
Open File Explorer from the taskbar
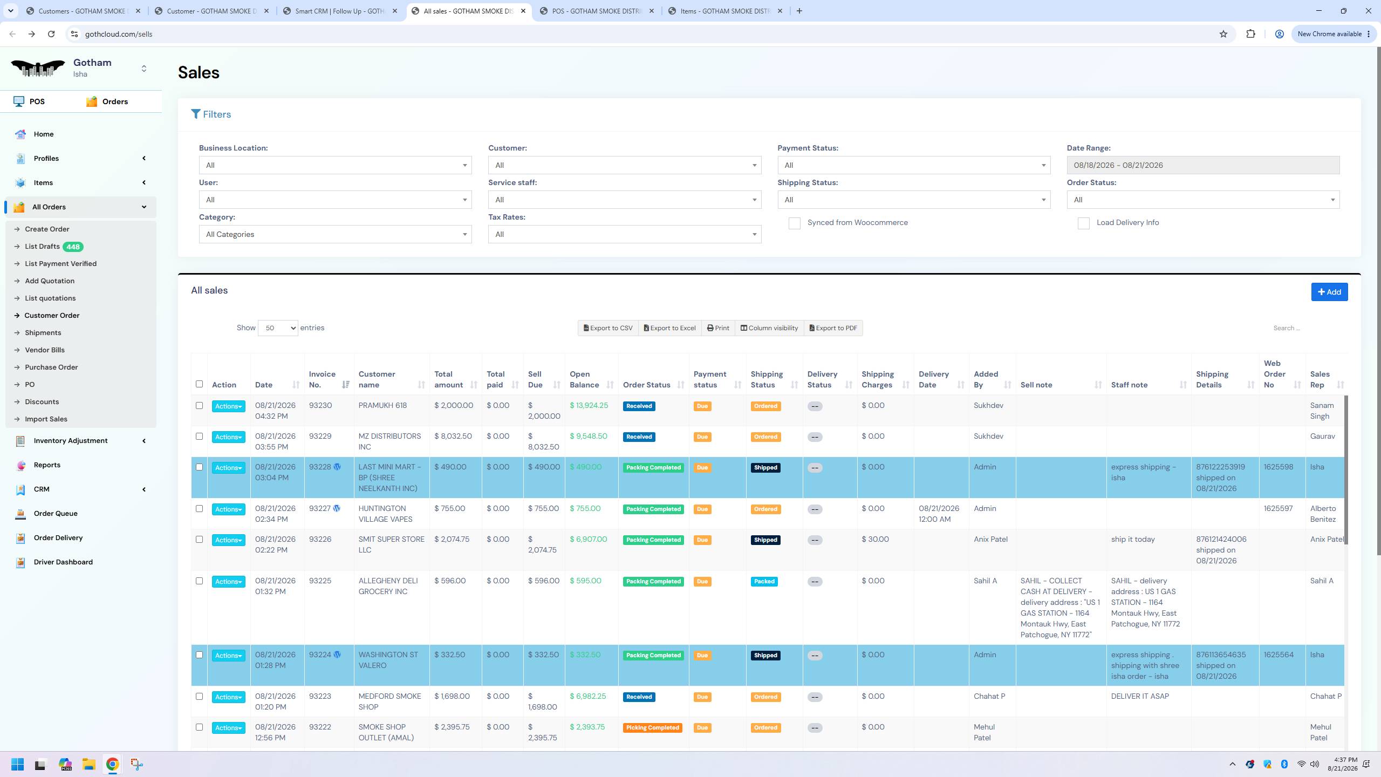89,764
